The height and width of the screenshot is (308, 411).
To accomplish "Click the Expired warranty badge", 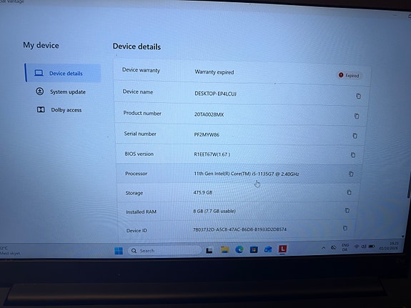I will (349, 76).
